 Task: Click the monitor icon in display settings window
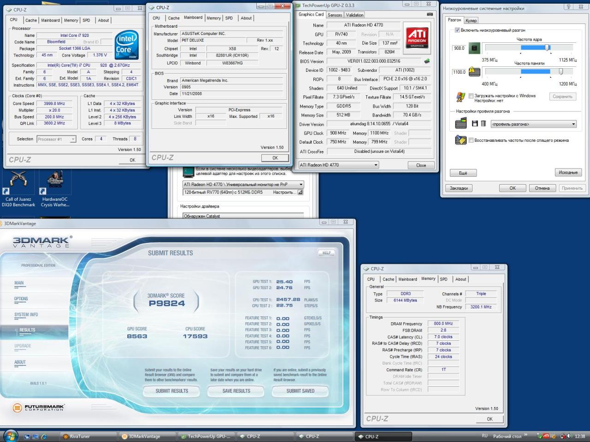[x=188, y=172]
